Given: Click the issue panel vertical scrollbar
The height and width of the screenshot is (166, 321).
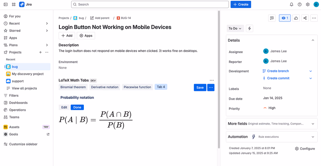Looking at the screenshot, I should point(219,79).
